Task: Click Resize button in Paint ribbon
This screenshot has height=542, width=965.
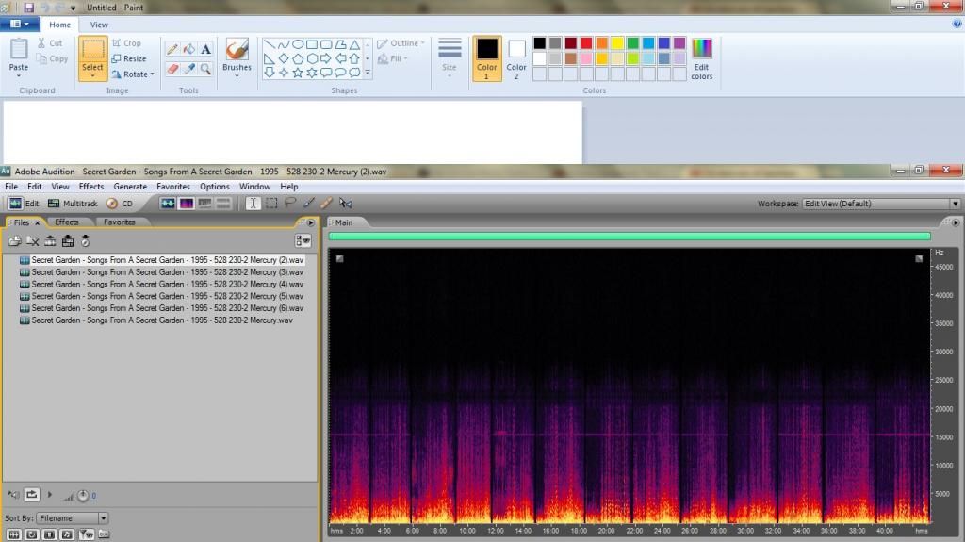Action: tap(129, 58)
